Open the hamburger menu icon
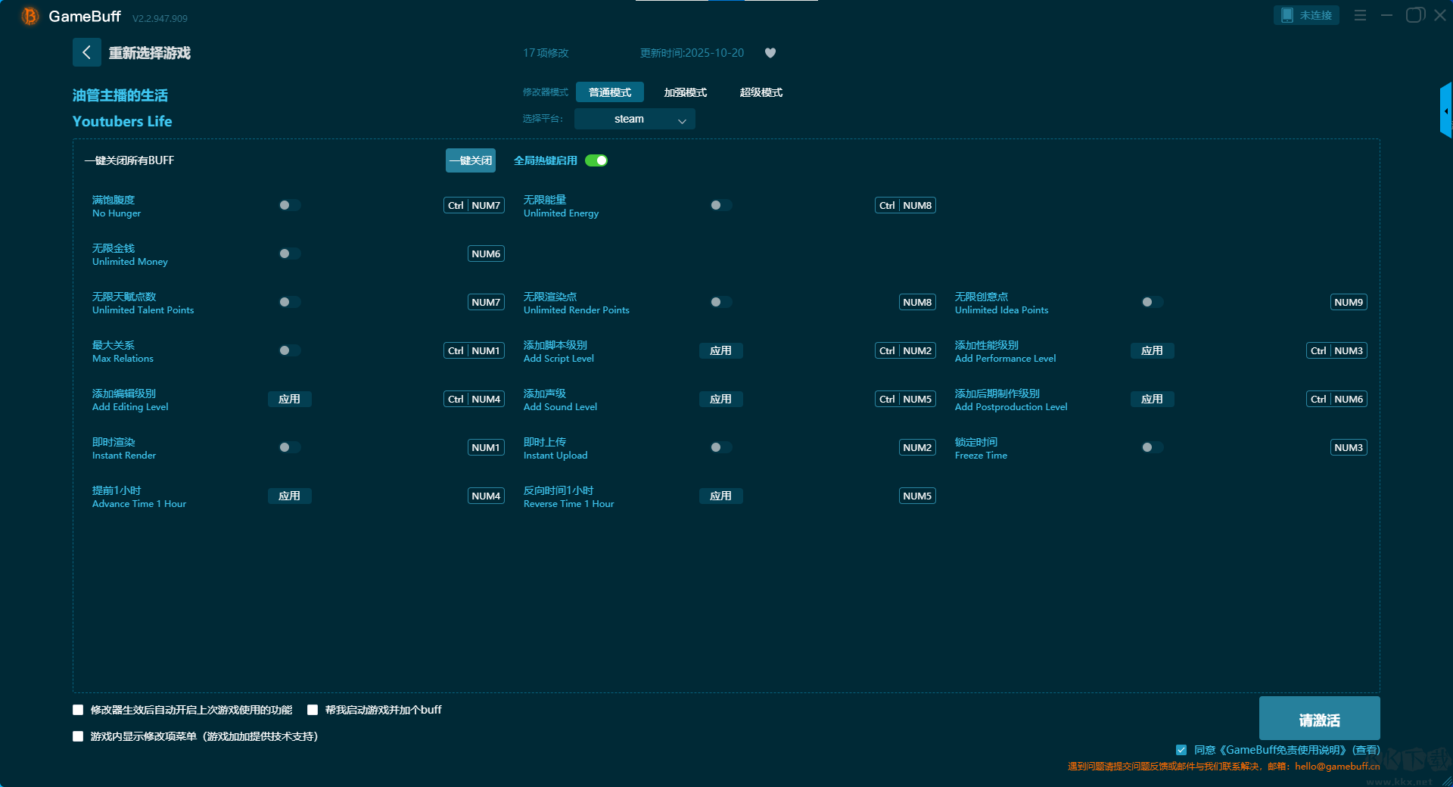Image resolution: width=1453 pixels, height=787 pixels. coord(1360,15)
